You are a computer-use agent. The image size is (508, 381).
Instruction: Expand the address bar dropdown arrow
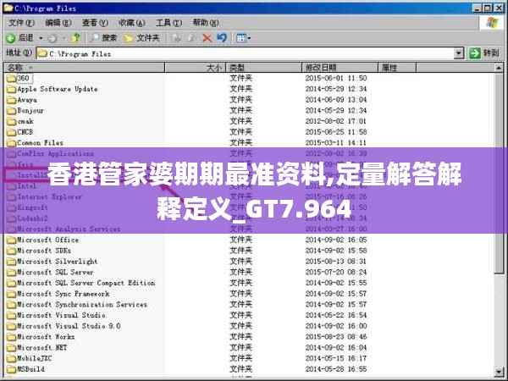(459, 52)
